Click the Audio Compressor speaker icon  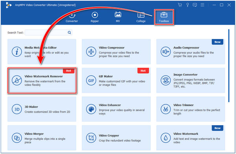click(x=166, y=52)
